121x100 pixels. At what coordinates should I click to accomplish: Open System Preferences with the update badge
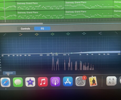[80, 81]
